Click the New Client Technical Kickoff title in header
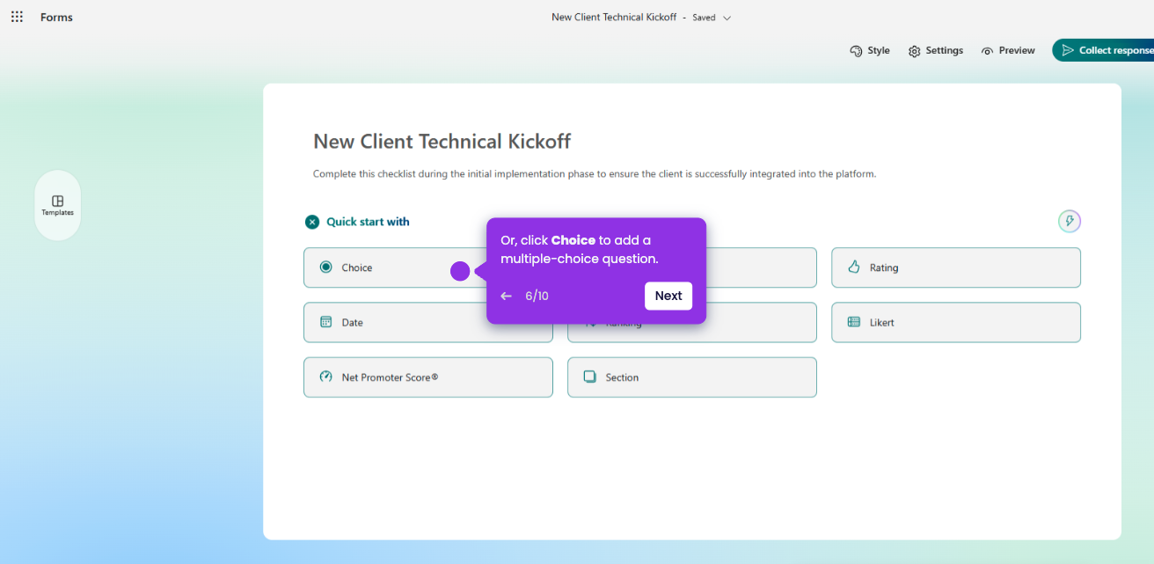1154x564 pixels. (614, 17)
